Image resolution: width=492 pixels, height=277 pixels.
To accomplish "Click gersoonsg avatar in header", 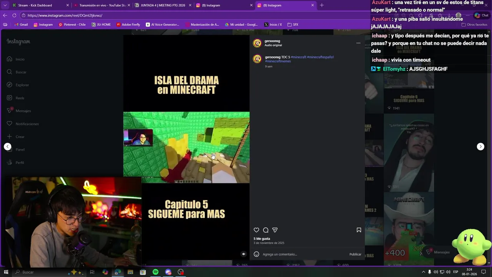I will 257,43.
